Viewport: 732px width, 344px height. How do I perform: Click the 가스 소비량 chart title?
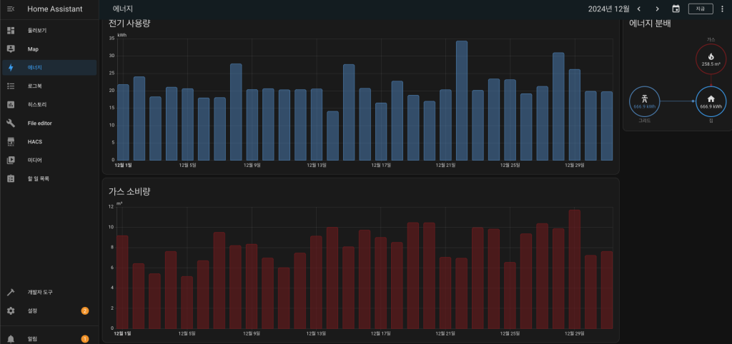point(129,191)
